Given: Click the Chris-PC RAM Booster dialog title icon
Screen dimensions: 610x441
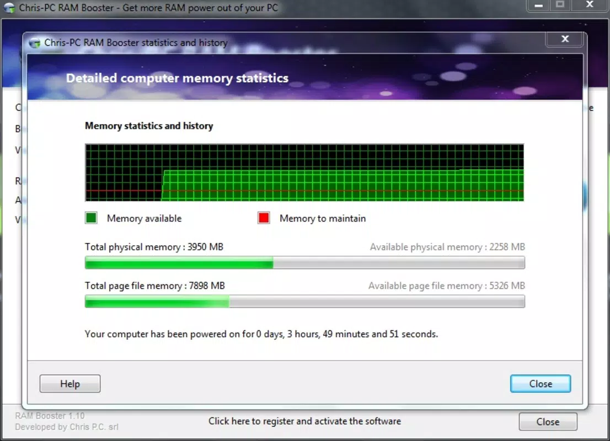Looking at the screenshot, I should pyautogui.click(x=35, y=43).
